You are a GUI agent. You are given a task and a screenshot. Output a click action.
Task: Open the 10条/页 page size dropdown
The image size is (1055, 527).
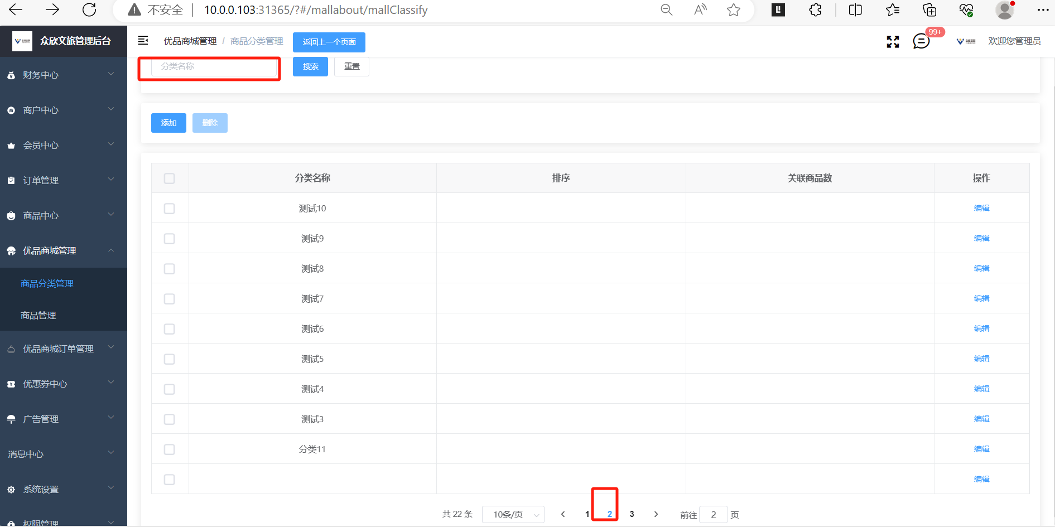pyautogui.click(x=513, y=514)
